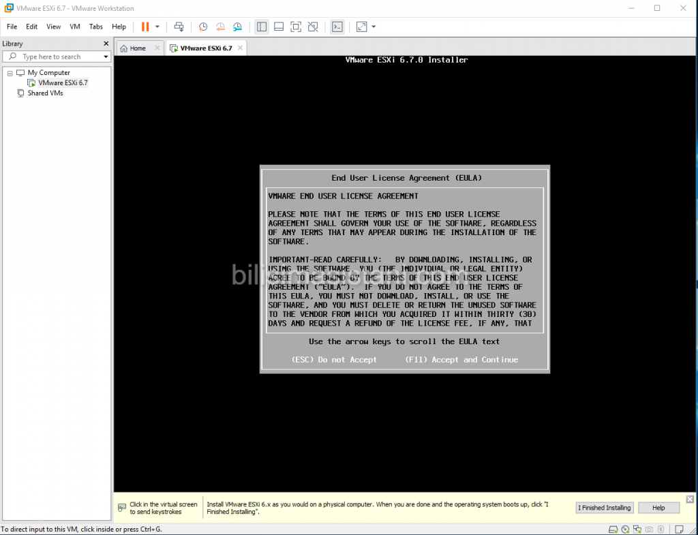Screen dimensions: 698x535
Task: Click the keyboard icon in the hint bar
Action: point(122,508)
